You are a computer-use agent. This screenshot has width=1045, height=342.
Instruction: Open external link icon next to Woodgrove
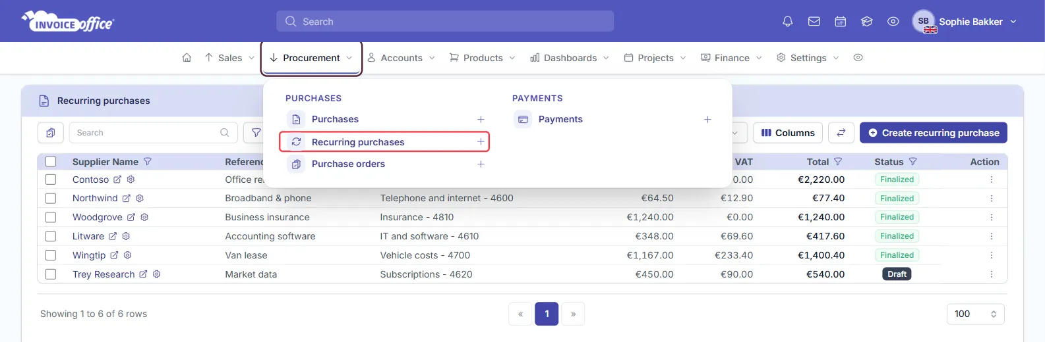[131, 217]
